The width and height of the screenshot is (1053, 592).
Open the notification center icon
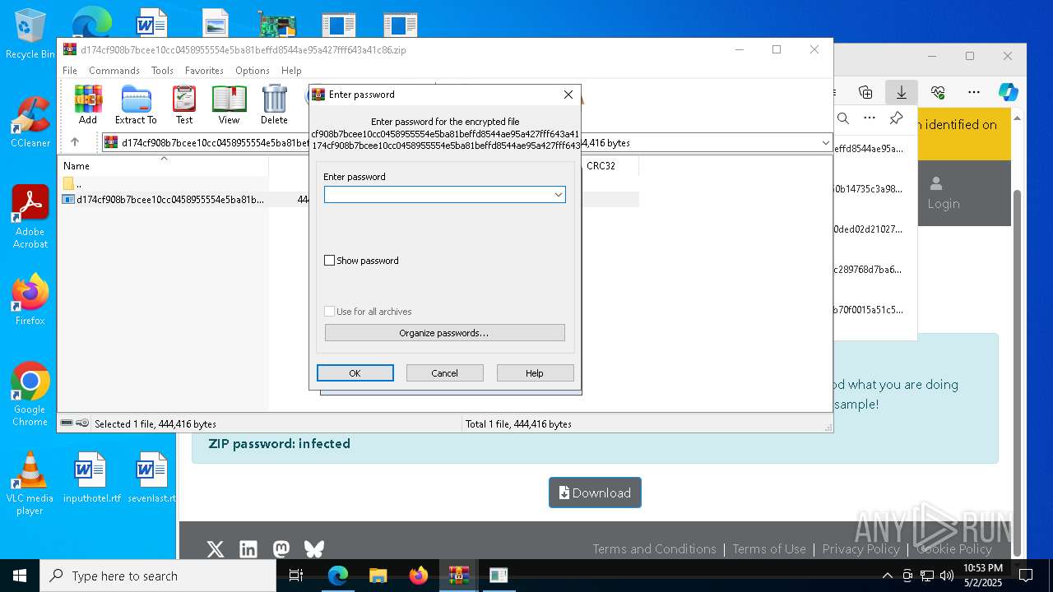pos(1026,576)
